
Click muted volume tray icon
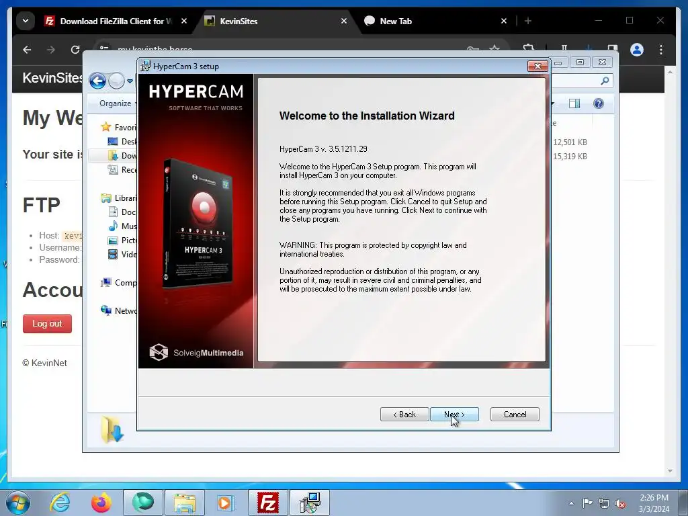coord(620,504)
